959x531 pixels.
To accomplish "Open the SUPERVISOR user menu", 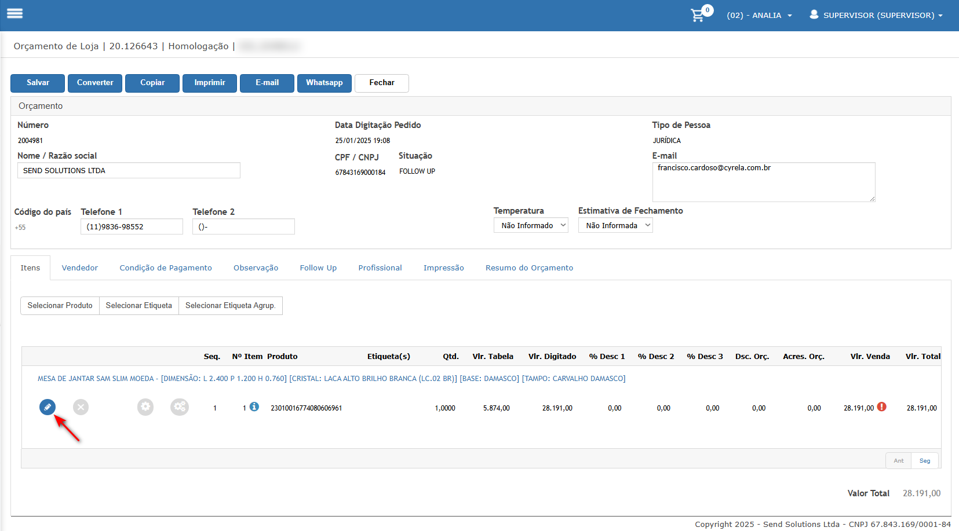I will pyautogui.click(x=876, y=16).
